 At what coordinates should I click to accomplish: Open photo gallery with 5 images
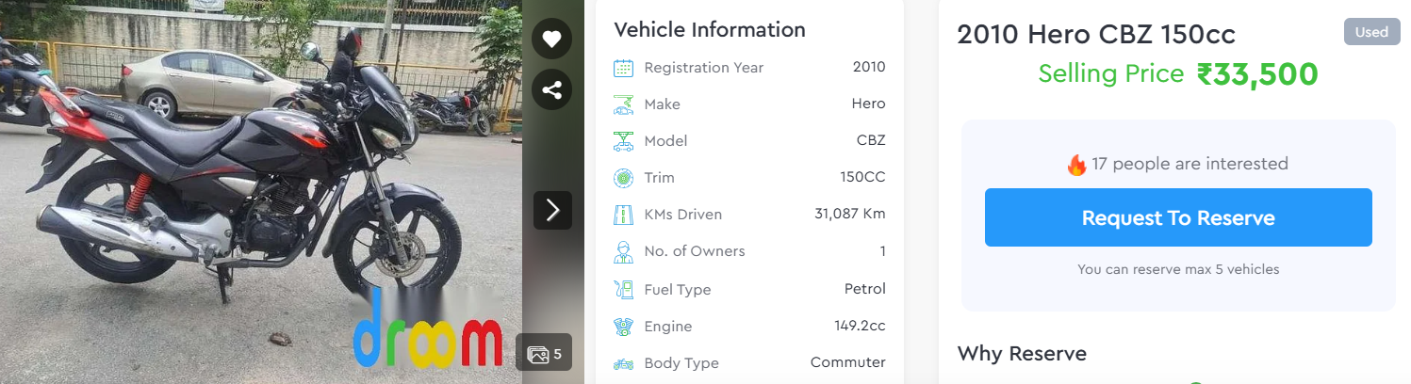(x=544, y=354)
